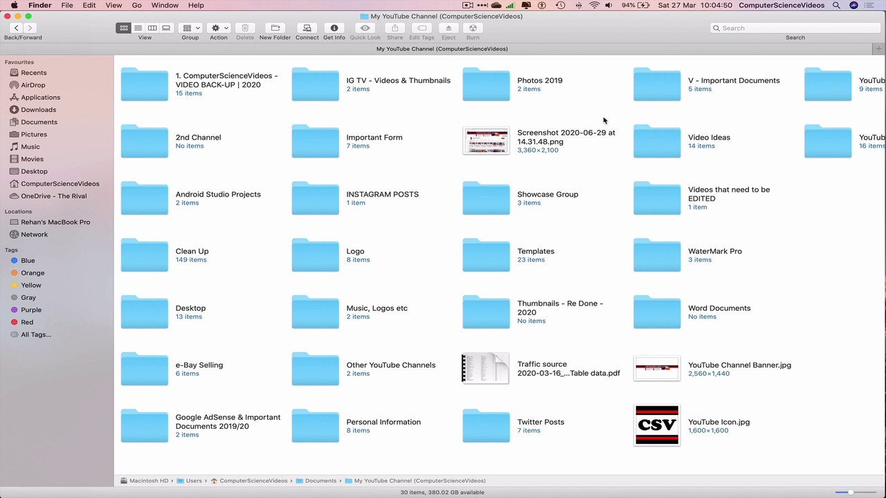
Task: Go back with the Back arrow button
Action: click(17, 28)
